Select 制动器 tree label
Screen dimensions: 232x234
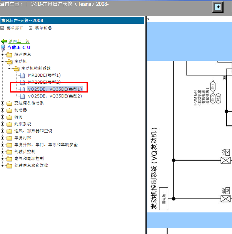(20, 110)
